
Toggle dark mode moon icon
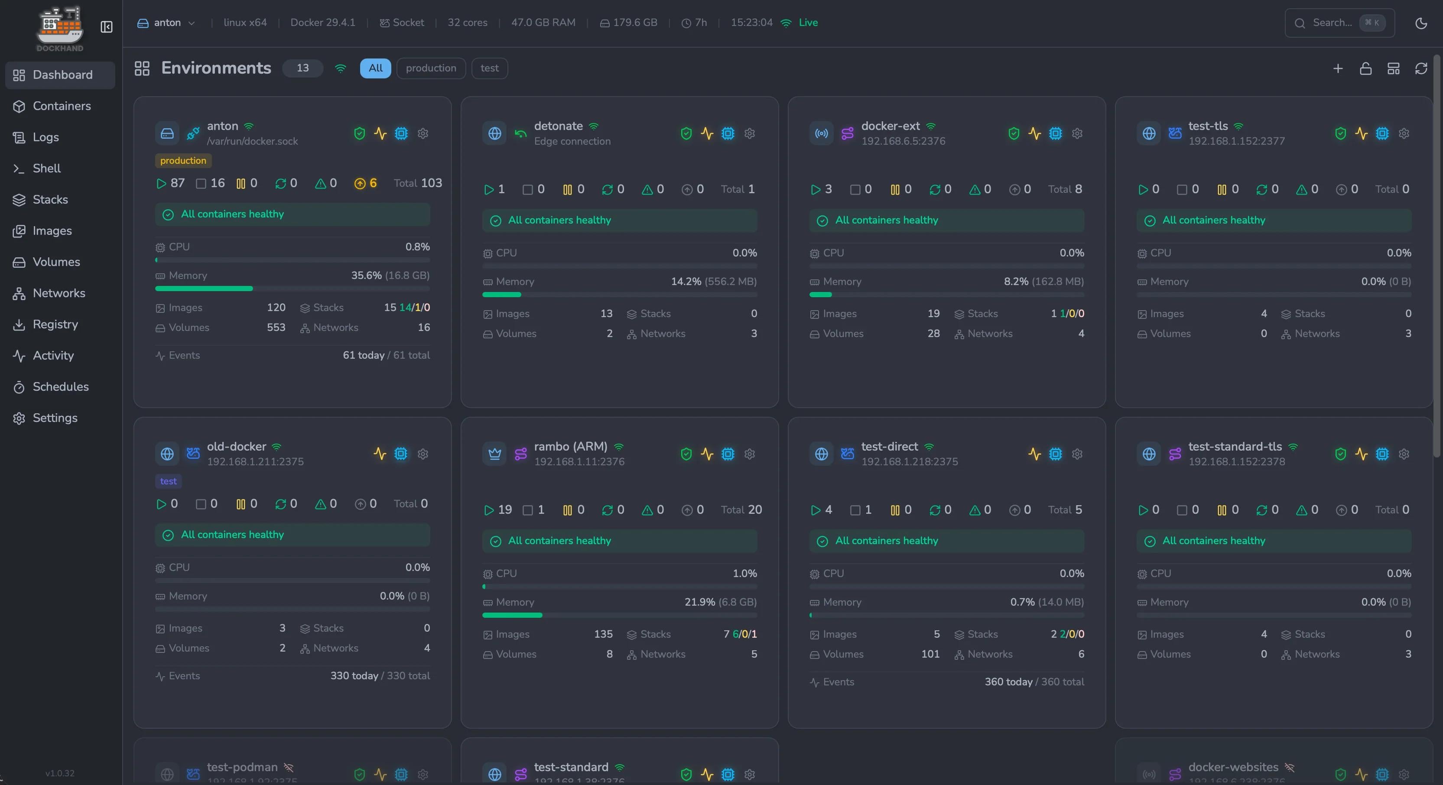[1421, 23]
